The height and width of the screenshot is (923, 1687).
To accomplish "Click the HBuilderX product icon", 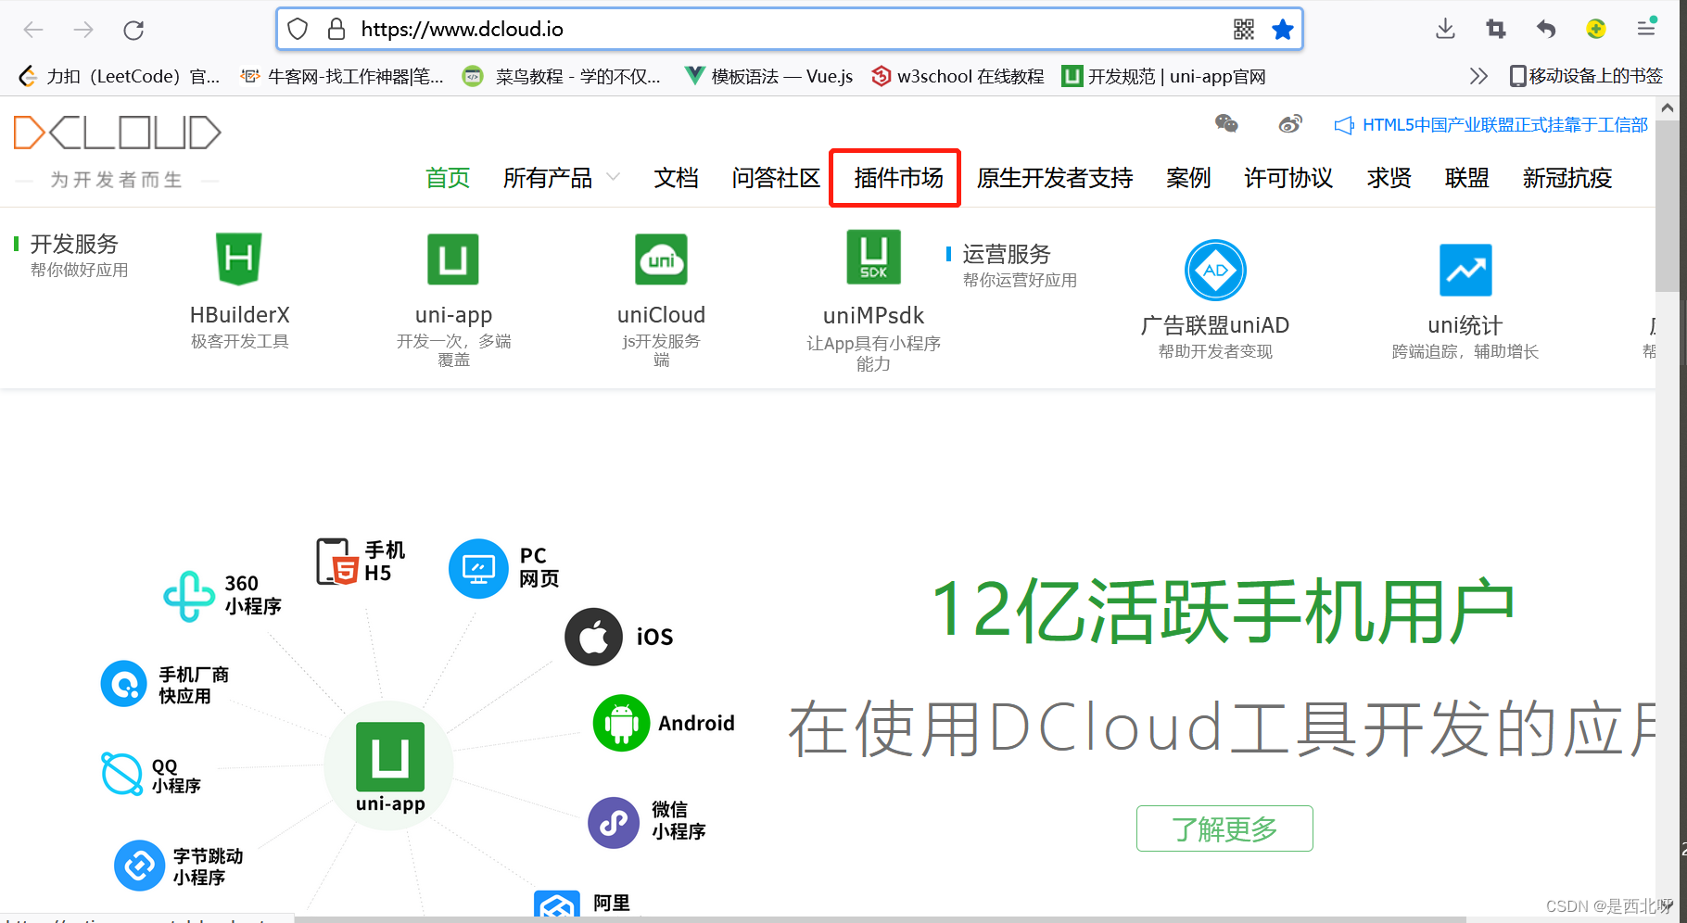I will 238,259.
